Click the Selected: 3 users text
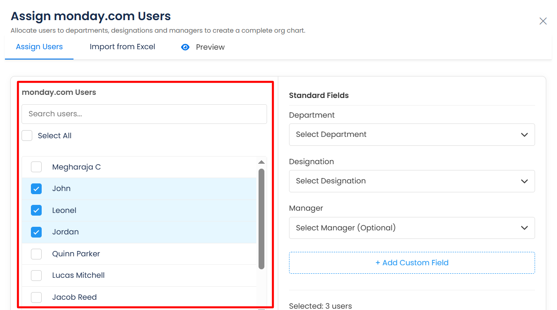Screen dimensions: 557x310 [320, 306]
